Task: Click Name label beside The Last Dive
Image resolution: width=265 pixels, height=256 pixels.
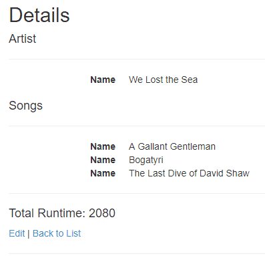Action: click(103, 173)
